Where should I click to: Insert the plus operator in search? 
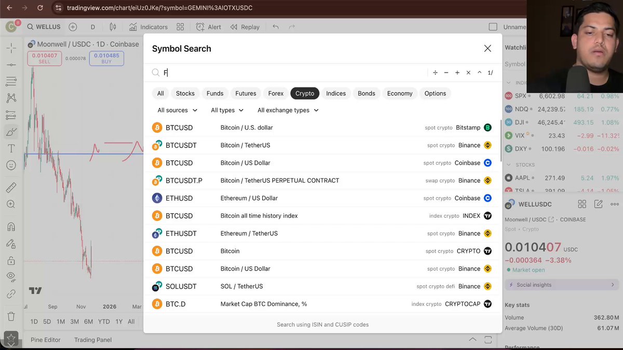click(457, 73)
